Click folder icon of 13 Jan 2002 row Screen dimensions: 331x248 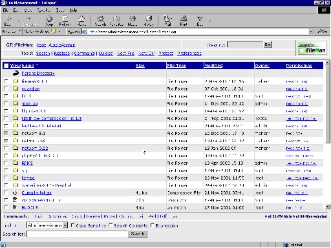(16, 148)
